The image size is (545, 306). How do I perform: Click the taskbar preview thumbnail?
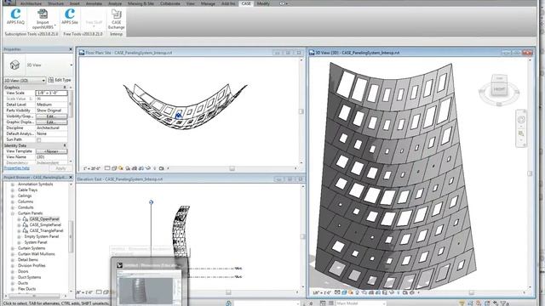[x=150, y=281]
